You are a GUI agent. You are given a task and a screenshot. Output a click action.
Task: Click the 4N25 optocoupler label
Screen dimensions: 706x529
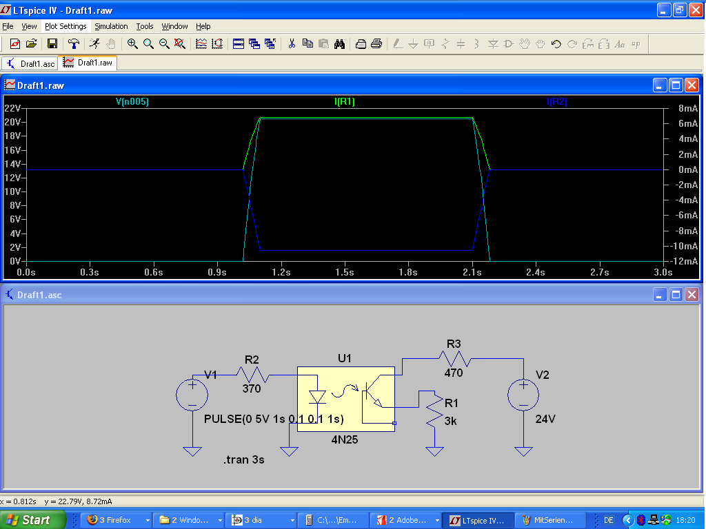click(345, 439)
